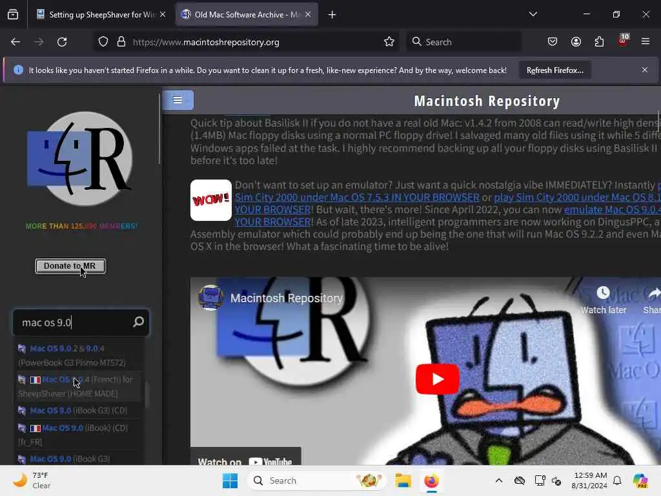Click the YouTube Share arrow icon

654,293
